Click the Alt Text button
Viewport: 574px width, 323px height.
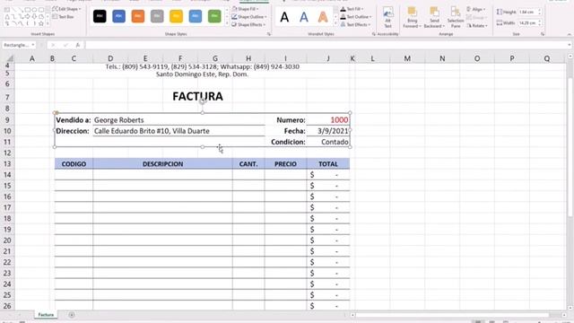(x=387, y=18)
